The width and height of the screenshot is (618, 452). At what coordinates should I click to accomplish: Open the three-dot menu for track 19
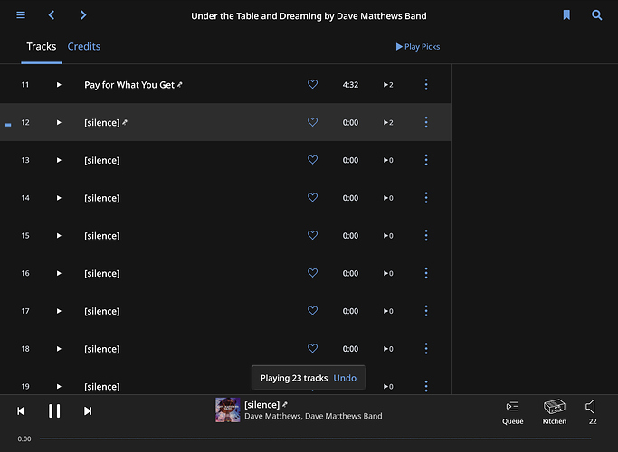click(426, 386)
